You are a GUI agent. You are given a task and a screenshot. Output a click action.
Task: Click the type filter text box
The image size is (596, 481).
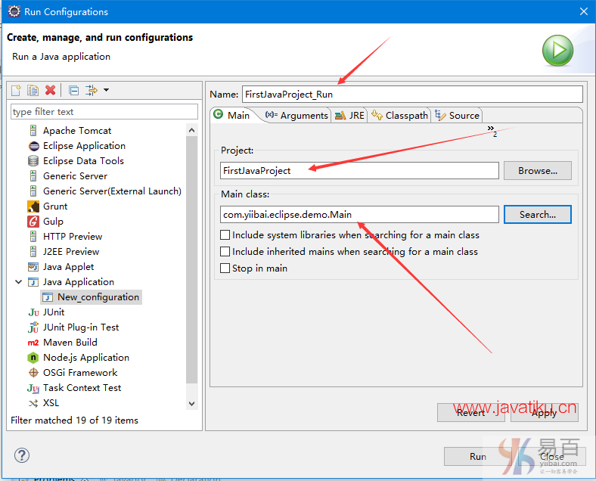click(104, 112)
